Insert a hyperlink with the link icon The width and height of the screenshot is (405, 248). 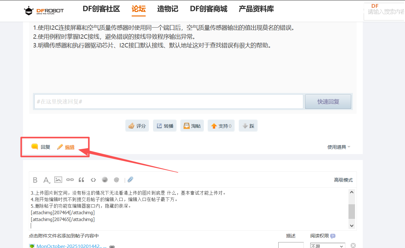(70, 179)
